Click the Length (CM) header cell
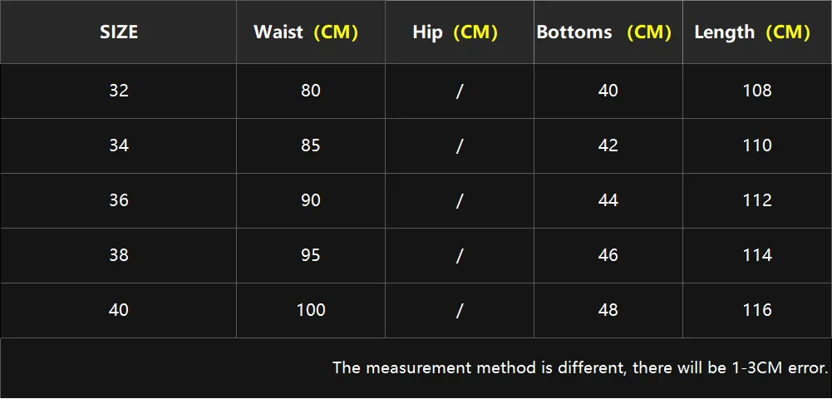 [x=757, y=32]
